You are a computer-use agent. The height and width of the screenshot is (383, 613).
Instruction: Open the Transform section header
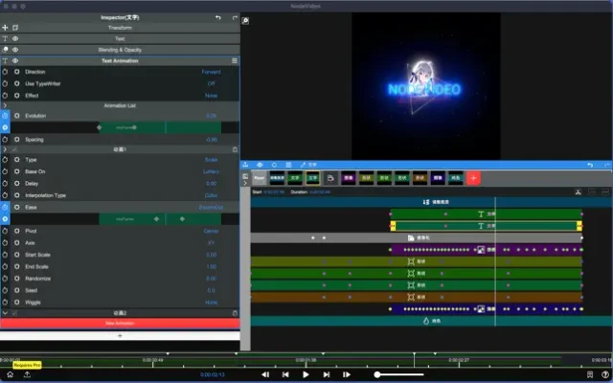click(x=120, y=28)
